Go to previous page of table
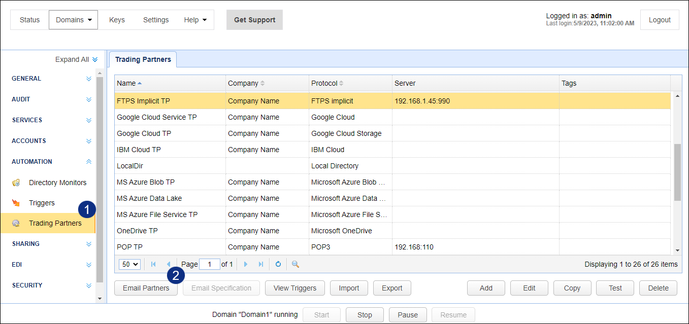The image size is (689, 324). pyautogui.click(x=169, y=264)
